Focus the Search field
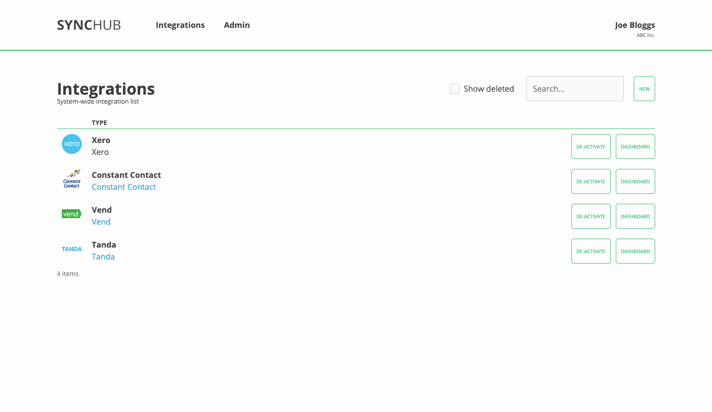The image size is (712, 412). (x=575, y=89)
